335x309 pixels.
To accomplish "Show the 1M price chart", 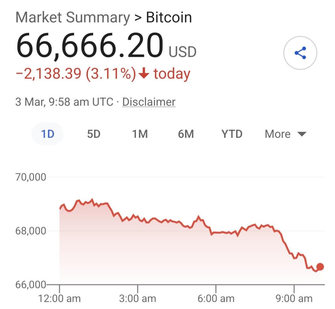I will pos(140,134).
